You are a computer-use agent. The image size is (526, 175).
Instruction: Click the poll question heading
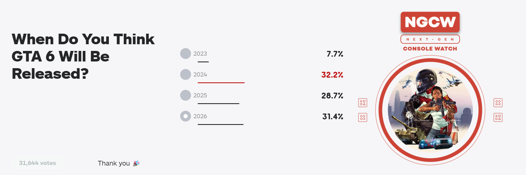[x=83, y=56]
